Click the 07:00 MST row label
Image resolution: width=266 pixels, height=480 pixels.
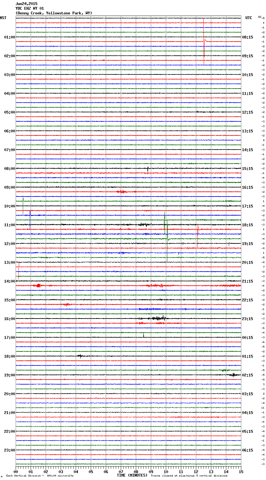pos(9,150)
